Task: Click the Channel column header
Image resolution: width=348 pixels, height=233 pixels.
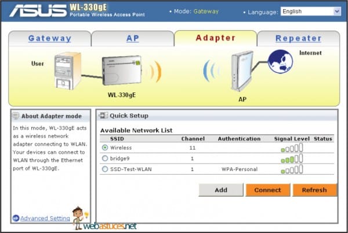Action: coord(193,139)
